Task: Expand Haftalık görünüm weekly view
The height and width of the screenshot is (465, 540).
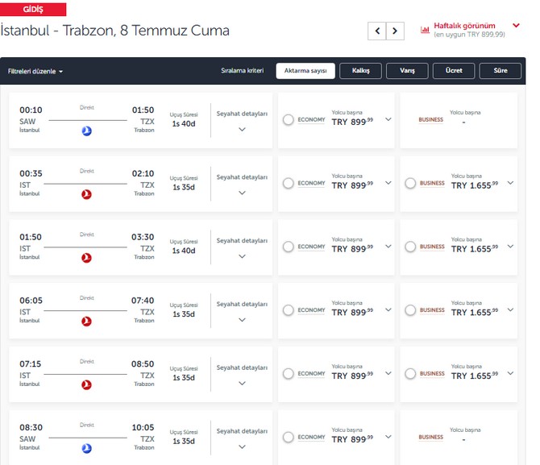Action: [x=517, y=26]
